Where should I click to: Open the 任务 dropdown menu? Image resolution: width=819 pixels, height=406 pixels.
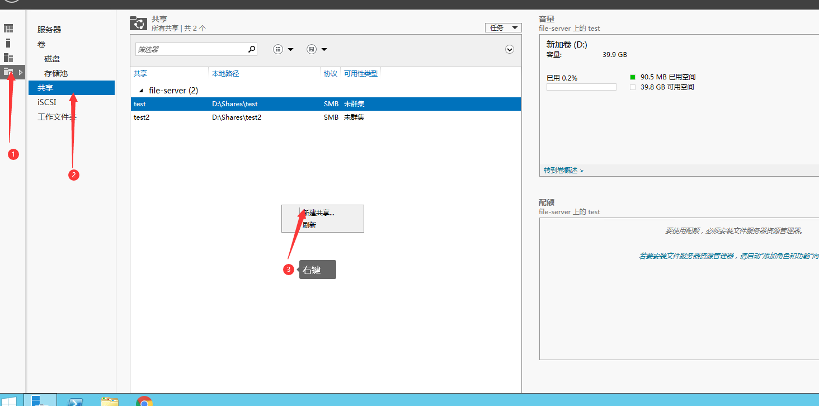point(503,28)
